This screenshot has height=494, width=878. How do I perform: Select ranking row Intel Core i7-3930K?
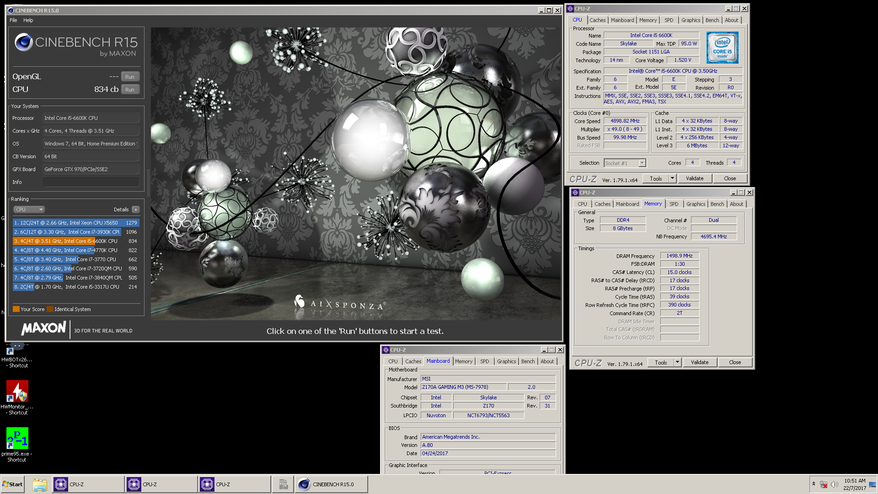tap(75, 232)
